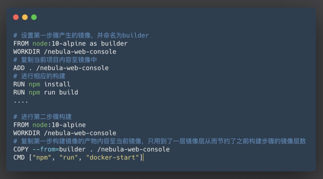The image size is (323, 179).
Task: Click the 'RUN npm run build' line
Action: pyautogui.click(x=46, y=92)
